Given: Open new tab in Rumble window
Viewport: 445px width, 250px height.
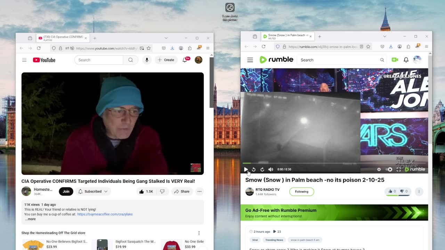Looking at the screenshot, I should pyautogui.click(x=319, y=36).
